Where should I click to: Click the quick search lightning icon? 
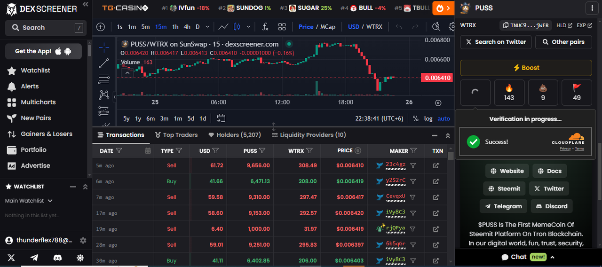coord(436,26)
